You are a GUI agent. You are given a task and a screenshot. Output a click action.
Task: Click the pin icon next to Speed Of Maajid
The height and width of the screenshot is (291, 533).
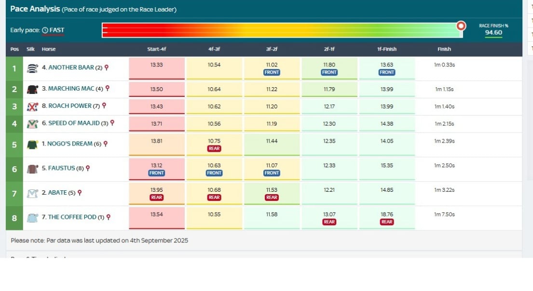pos(112,123)
